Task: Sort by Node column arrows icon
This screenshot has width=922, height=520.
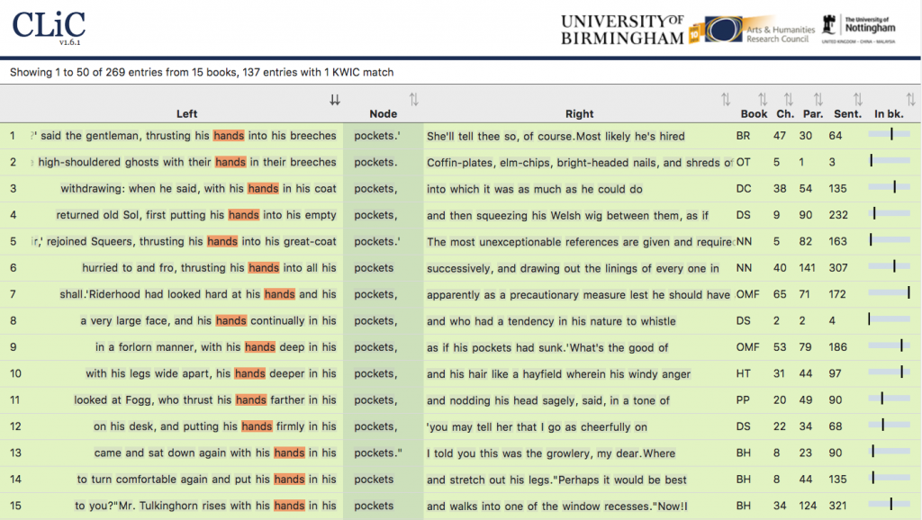Action: coord(414,100)
